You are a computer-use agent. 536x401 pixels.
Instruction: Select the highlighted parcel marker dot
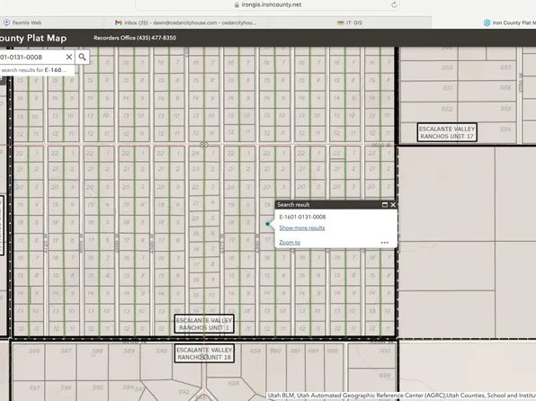click(267, 224)
